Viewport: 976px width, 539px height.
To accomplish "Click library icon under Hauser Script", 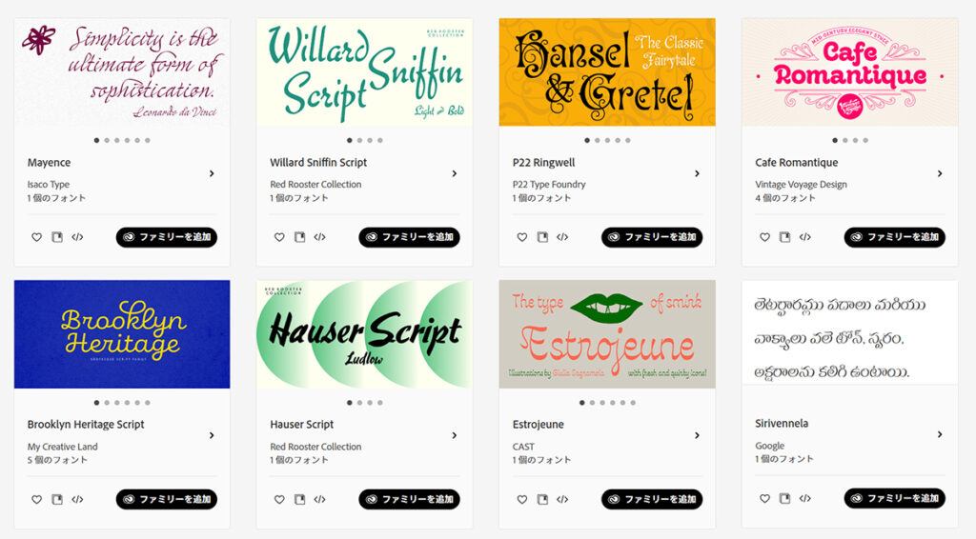I will (x=299, y=499).
